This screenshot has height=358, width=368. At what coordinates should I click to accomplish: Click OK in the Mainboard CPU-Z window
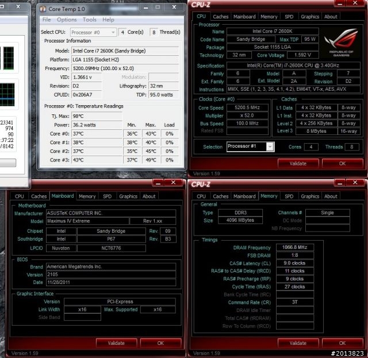160,343
